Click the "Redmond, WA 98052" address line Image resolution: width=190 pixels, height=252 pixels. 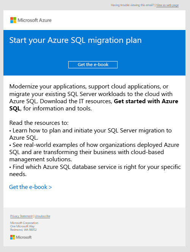pos(24,230)
